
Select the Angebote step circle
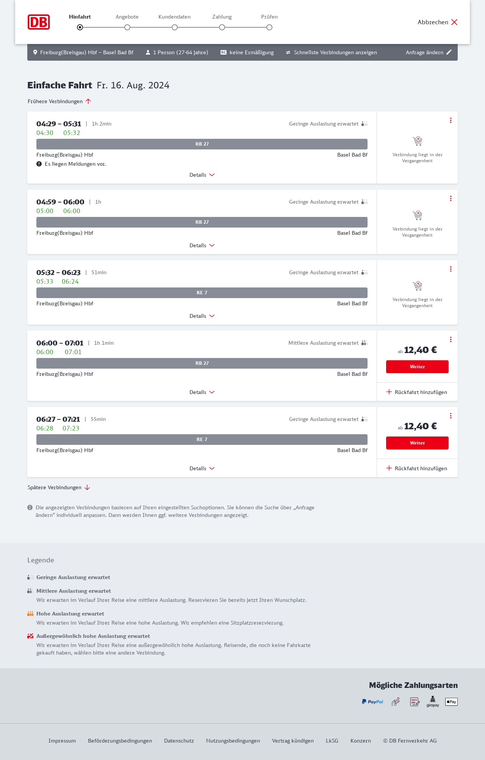point(127,27)
